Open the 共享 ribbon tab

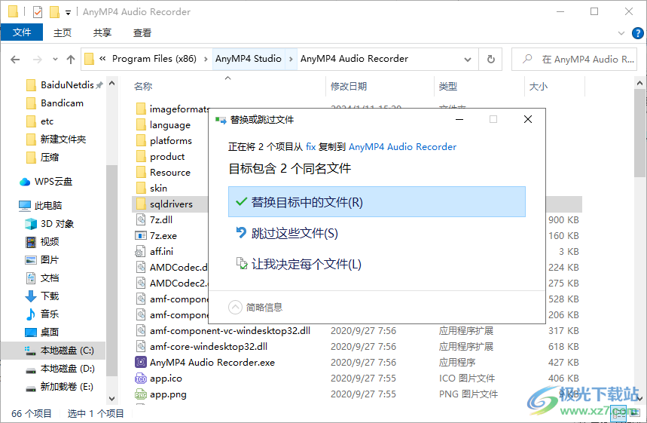[x=102, y=32]
